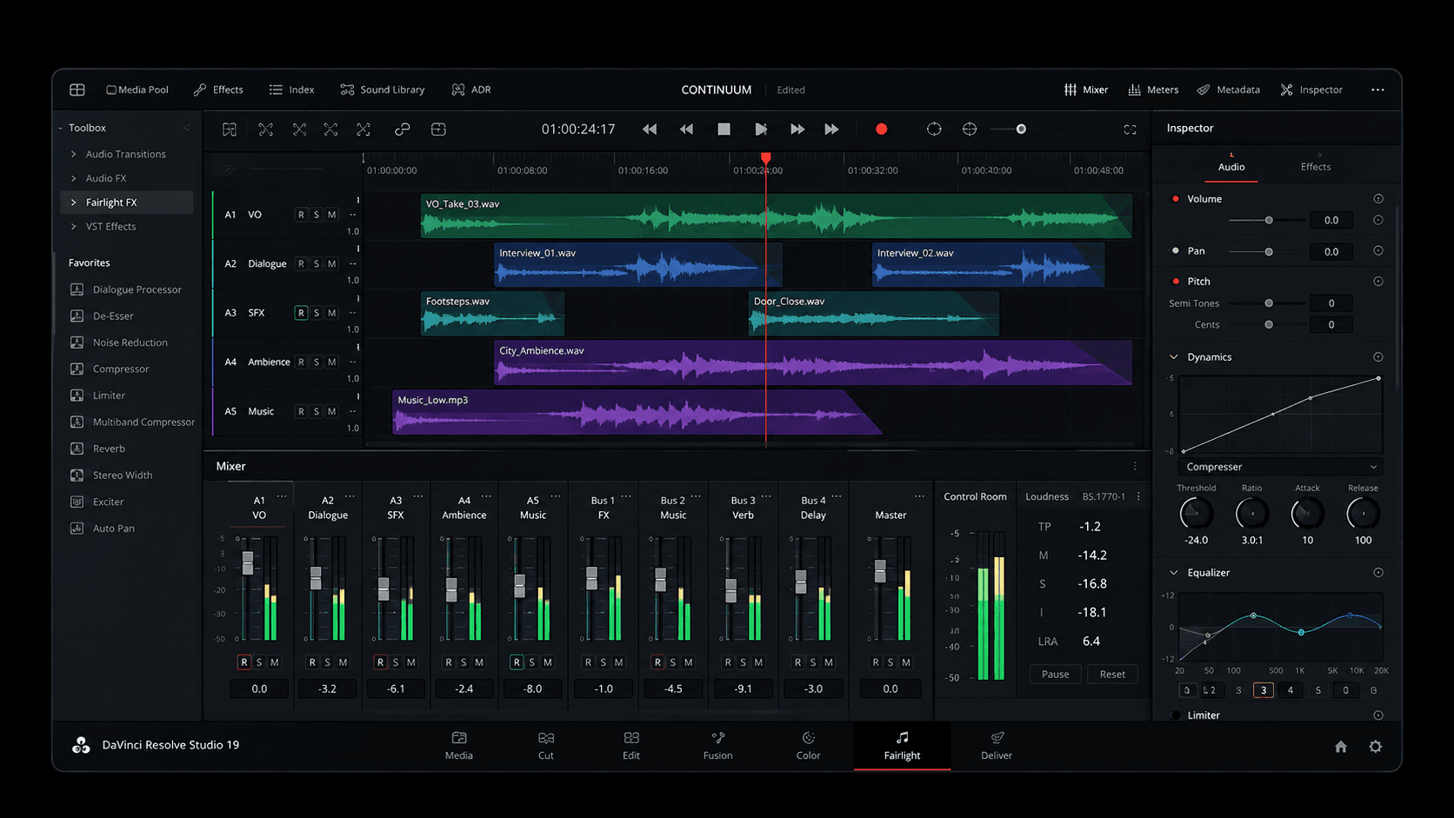Image resolution: width=1454 pixels, height=818 pixels.
Task: Open the three-dot options menu in top bar
Action: [x=1377, y=90]
